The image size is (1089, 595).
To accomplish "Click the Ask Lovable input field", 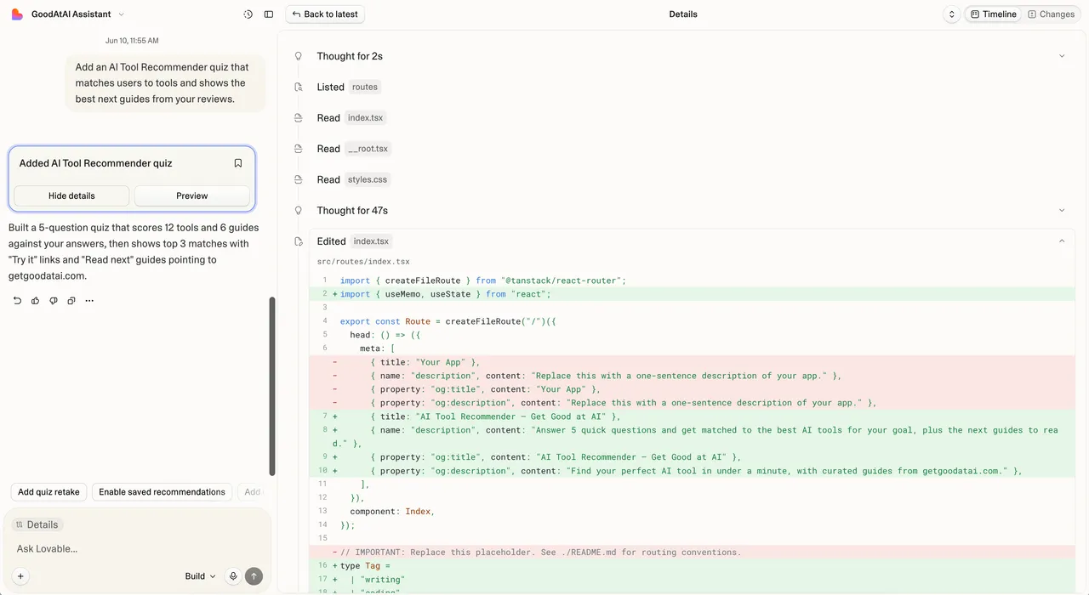I will pos(136,549).
